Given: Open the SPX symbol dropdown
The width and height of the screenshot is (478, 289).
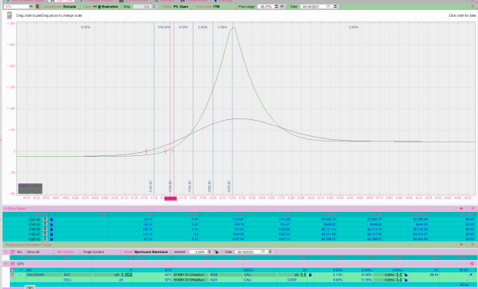Looking at the screenshot, I should pyautogui.click(x=31, y=6).
